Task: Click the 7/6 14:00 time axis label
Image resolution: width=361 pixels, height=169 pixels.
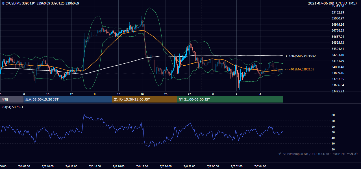Action: 95,166
